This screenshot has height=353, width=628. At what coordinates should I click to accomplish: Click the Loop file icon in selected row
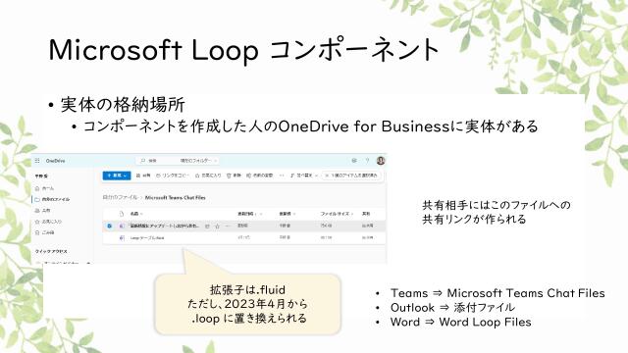tap(122, 226)
